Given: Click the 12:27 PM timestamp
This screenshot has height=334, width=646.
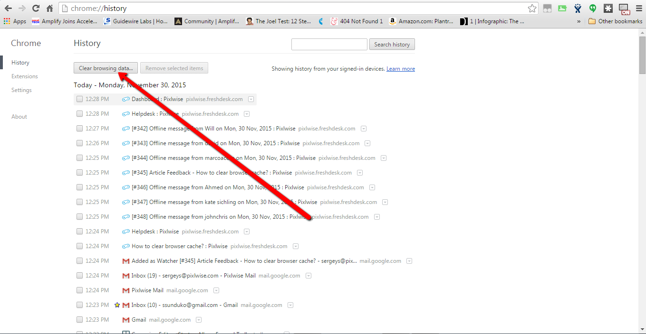Looking at the screenshot, I should 97,129.
